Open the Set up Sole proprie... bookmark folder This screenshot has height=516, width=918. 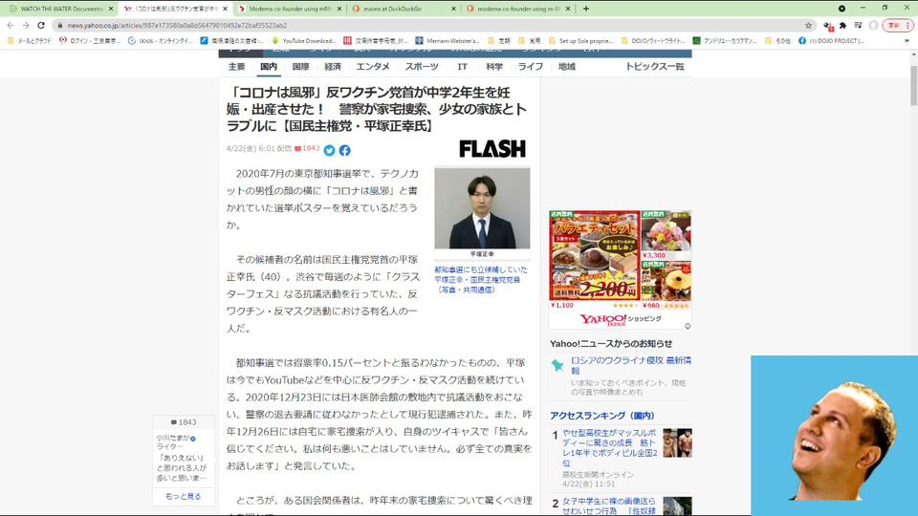tap(581, 41)
